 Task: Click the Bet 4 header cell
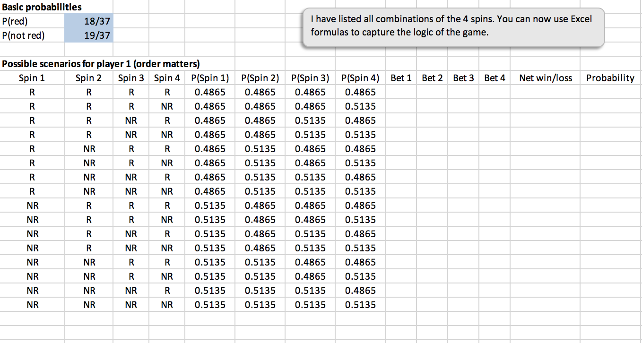pyautogui.click(x=495, y=77)
